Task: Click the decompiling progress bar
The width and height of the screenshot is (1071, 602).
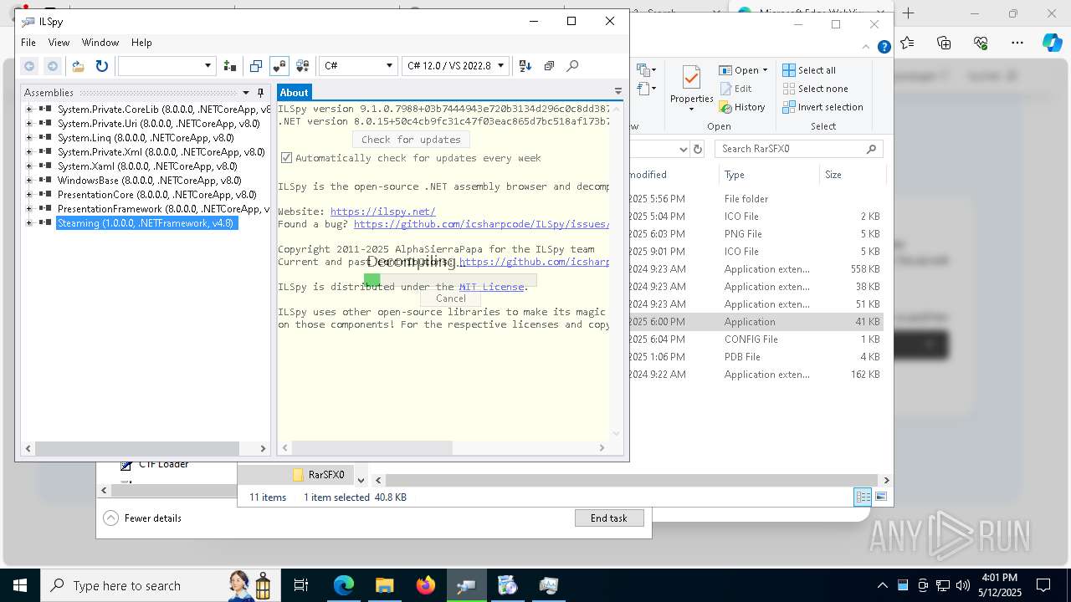Action: (x=450, y=280)
